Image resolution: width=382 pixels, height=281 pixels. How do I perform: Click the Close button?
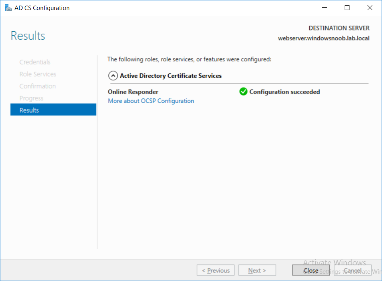[x=311, y=270]
